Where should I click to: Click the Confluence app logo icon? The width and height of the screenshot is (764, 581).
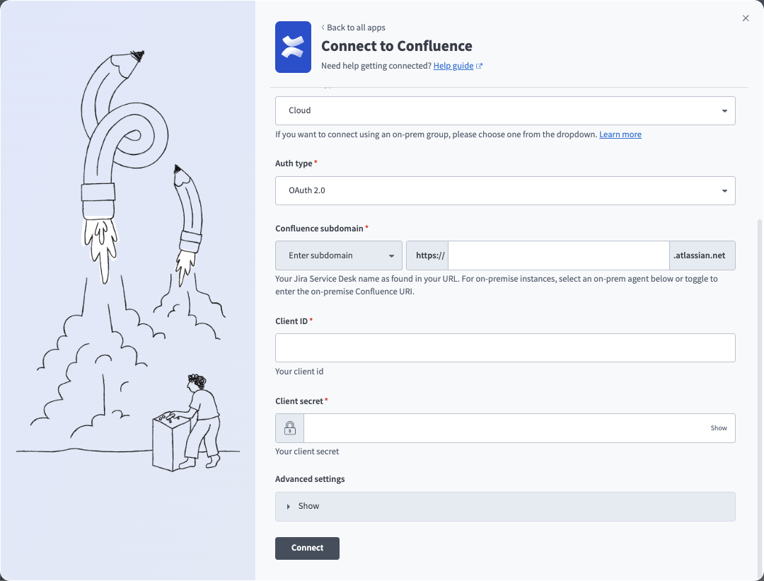pos(293,47)
